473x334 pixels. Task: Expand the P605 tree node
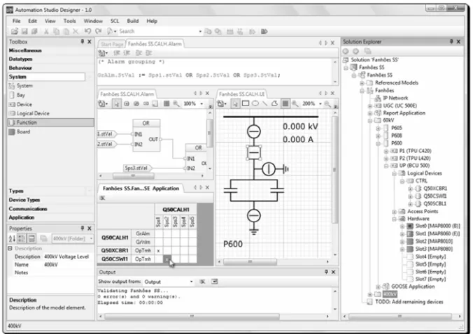click(378, 129)
